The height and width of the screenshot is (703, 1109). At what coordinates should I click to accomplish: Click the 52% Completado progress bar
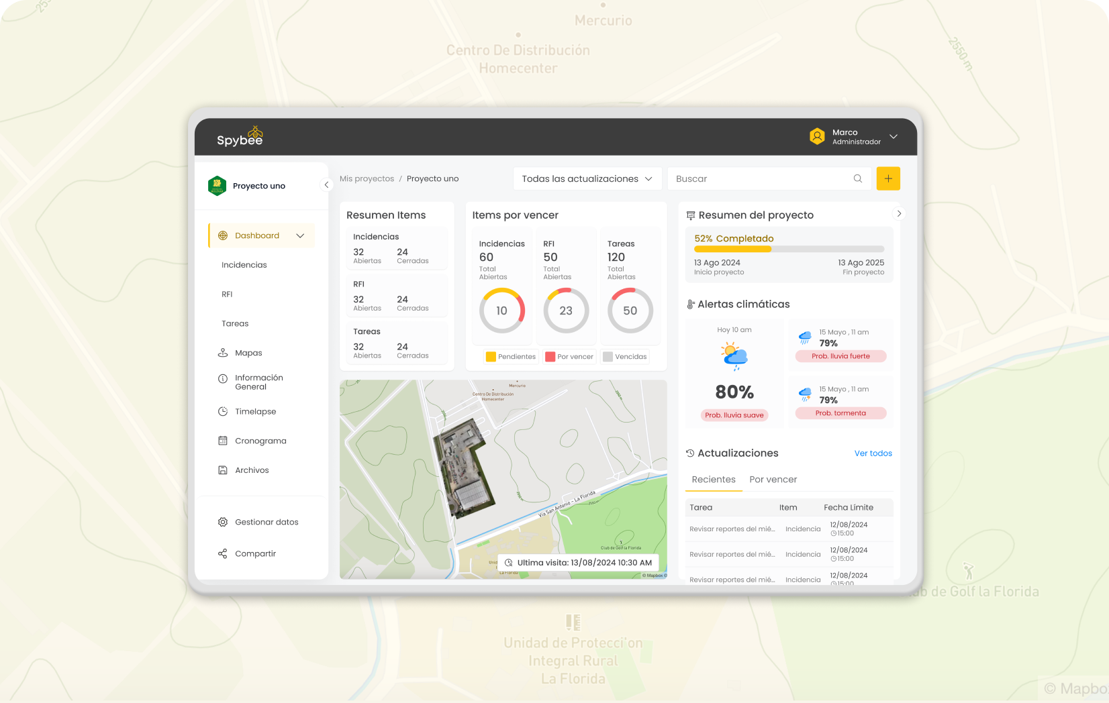click(x=789, y=249)
